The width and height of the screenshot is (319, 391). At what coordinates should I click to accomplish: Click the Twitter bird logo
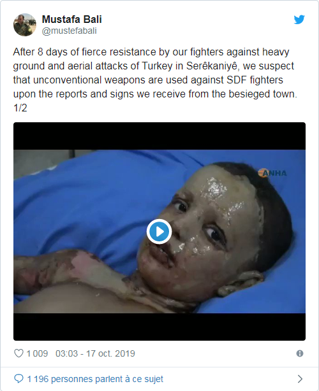coord(299,20)
